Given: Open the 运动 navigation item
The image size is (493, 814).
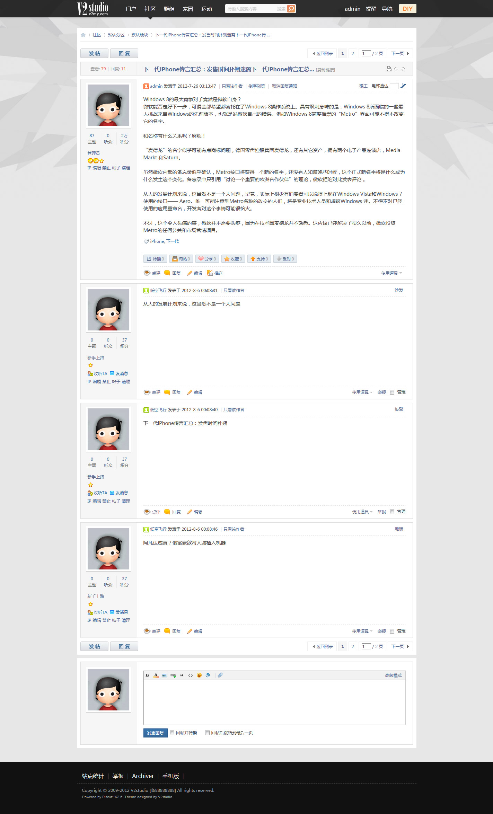Looking at the screenshot, I should tap(207, 9).
